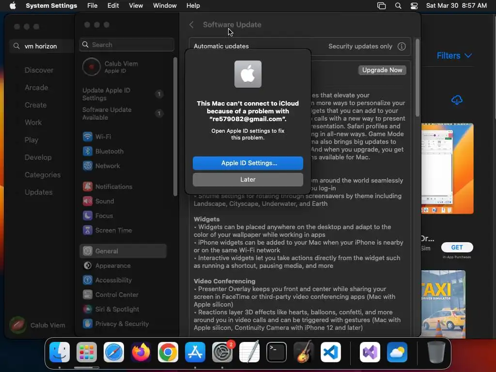Open Automatic updates info icon
496x372 pixels.
coord(402,46)
